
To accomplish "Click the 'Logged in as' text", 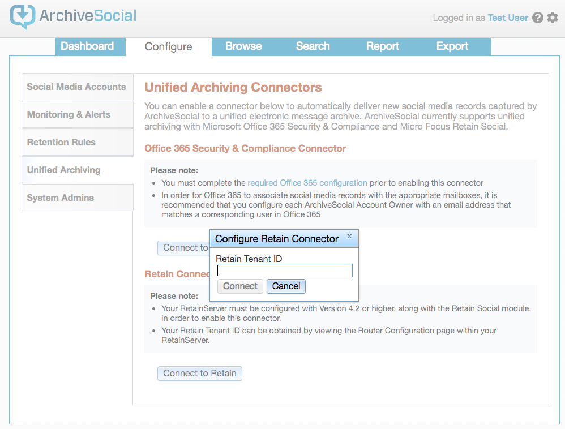I will 459,18.
